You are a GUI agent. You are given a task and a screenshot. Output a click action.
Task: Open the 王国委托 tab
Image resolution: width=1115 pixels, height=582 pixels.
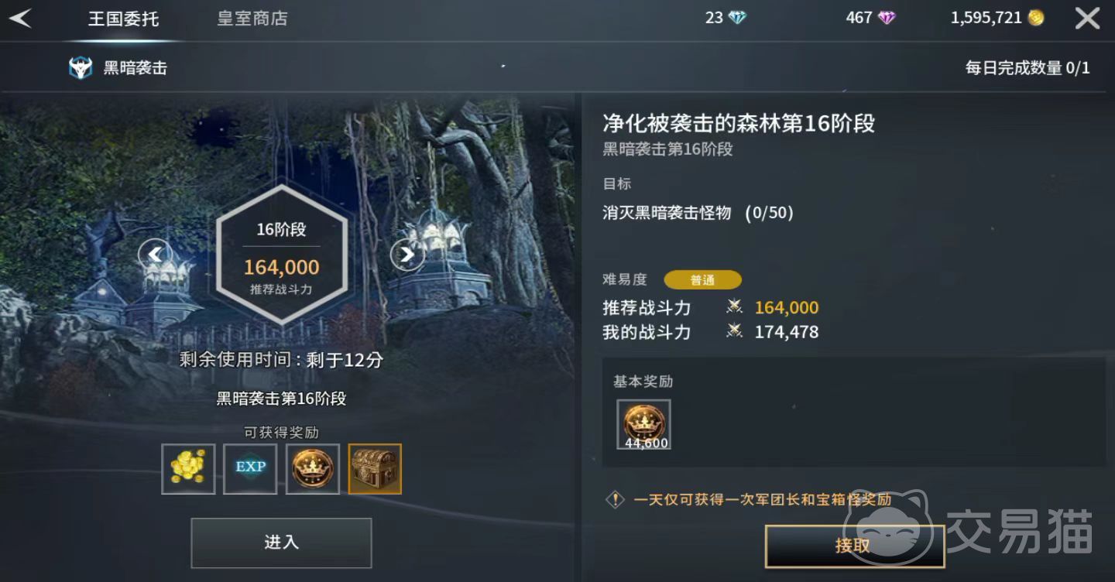click(x=123, y=19)
